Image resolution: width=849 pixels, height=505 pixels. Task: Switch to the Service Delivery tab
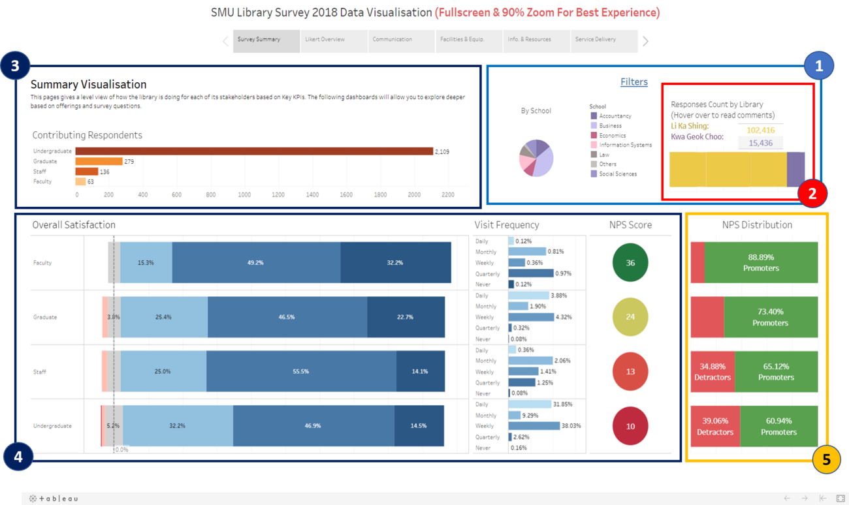[604, 40]
